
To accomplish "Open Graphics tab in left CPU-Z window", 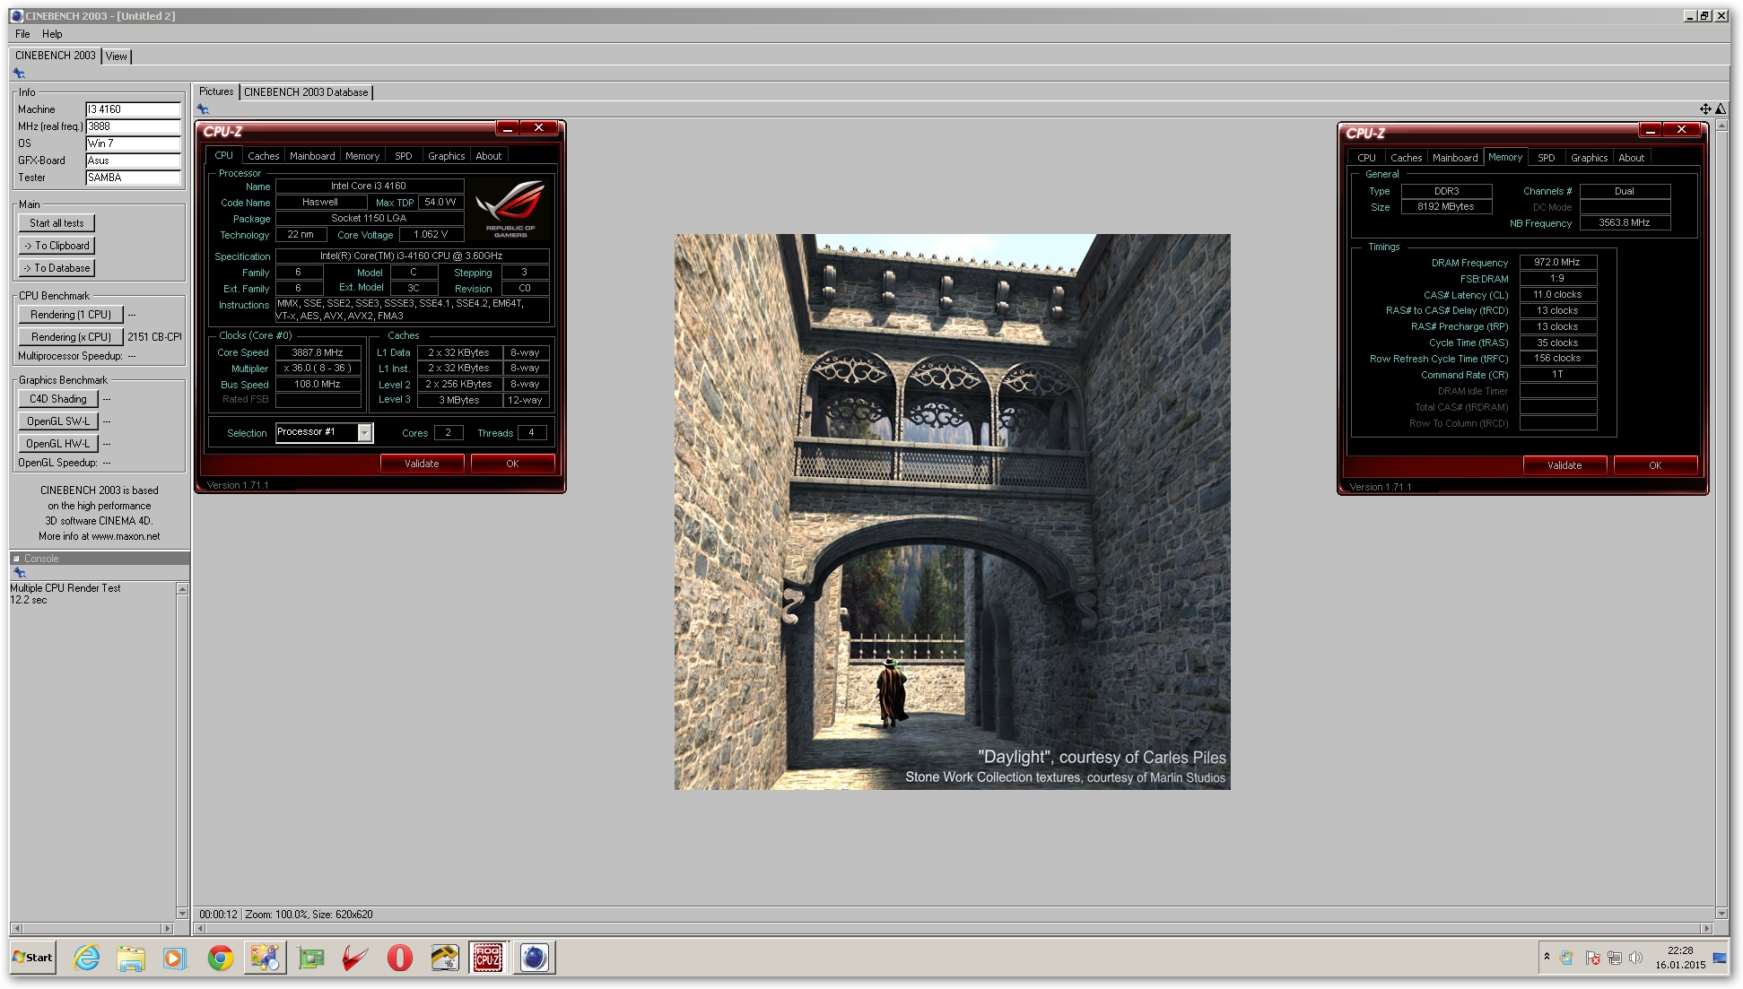I will click(446, 156).
